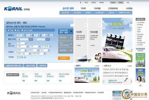The height and width of the screenshot is (100, 149).
Task: Select the 환승 radio button
Action: point(15,30)
